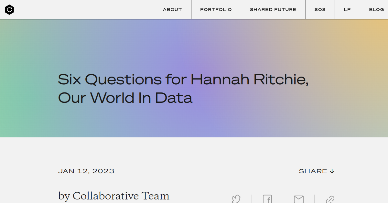Expand the Share options

point(317,171)
